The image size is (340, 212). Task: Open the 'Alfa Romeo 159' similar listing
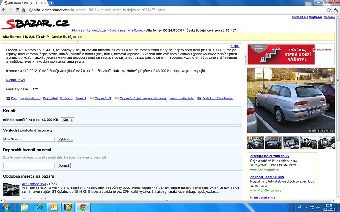tap(34, 184)
